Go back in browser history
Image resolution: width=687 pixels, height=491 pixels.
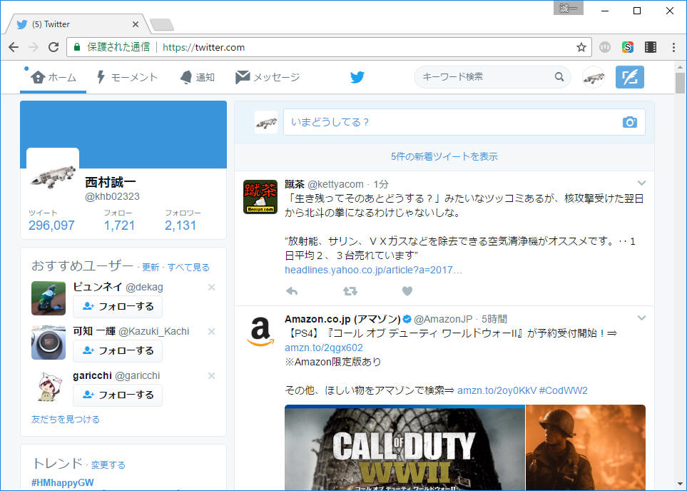click(14, 47)
